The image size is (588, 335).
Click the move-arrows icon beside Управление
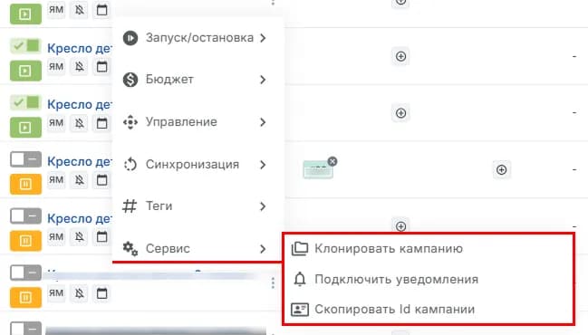pos(130,122)
